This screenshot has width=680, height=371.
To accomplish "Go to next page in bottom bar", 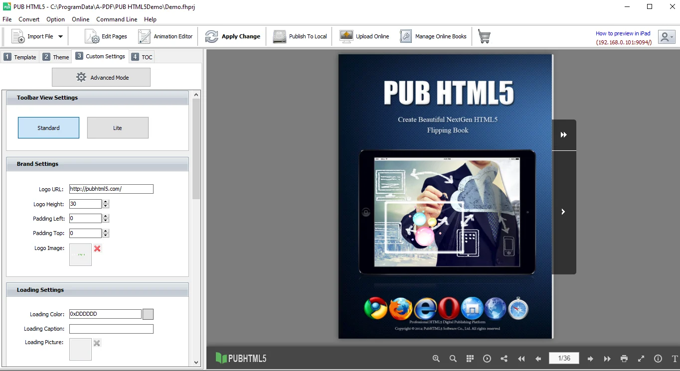I will point(590,359).
